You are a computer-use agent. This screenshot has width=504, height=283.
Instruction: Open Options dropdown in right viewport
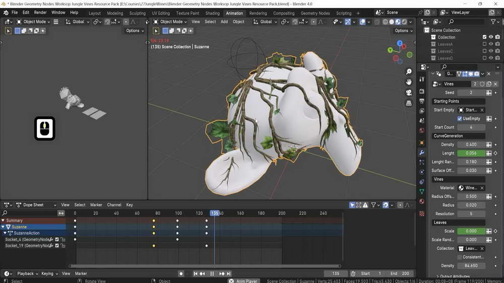click(404, 31)
